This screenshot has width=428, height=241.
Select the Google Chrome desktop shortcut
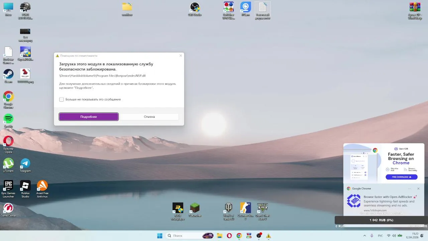click(x=8, y=100)
